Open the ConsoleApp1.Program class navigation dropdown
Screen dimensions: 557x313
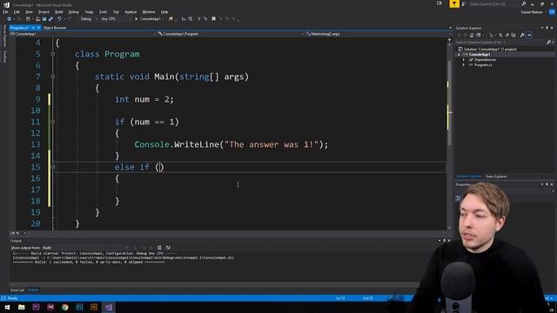pyautogui.click(x=231, y=34)
